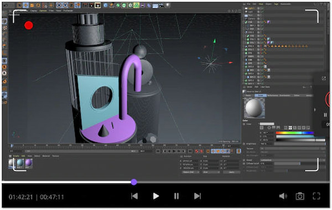Open the viewport Display menu
Viewport: 332px width, 210px height.
tap(33, 11)
